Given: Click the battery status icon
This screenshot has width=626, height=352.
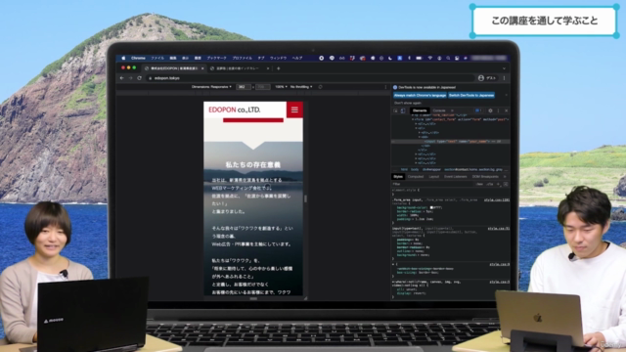Looking at the screenshot, I should [419, 58].
